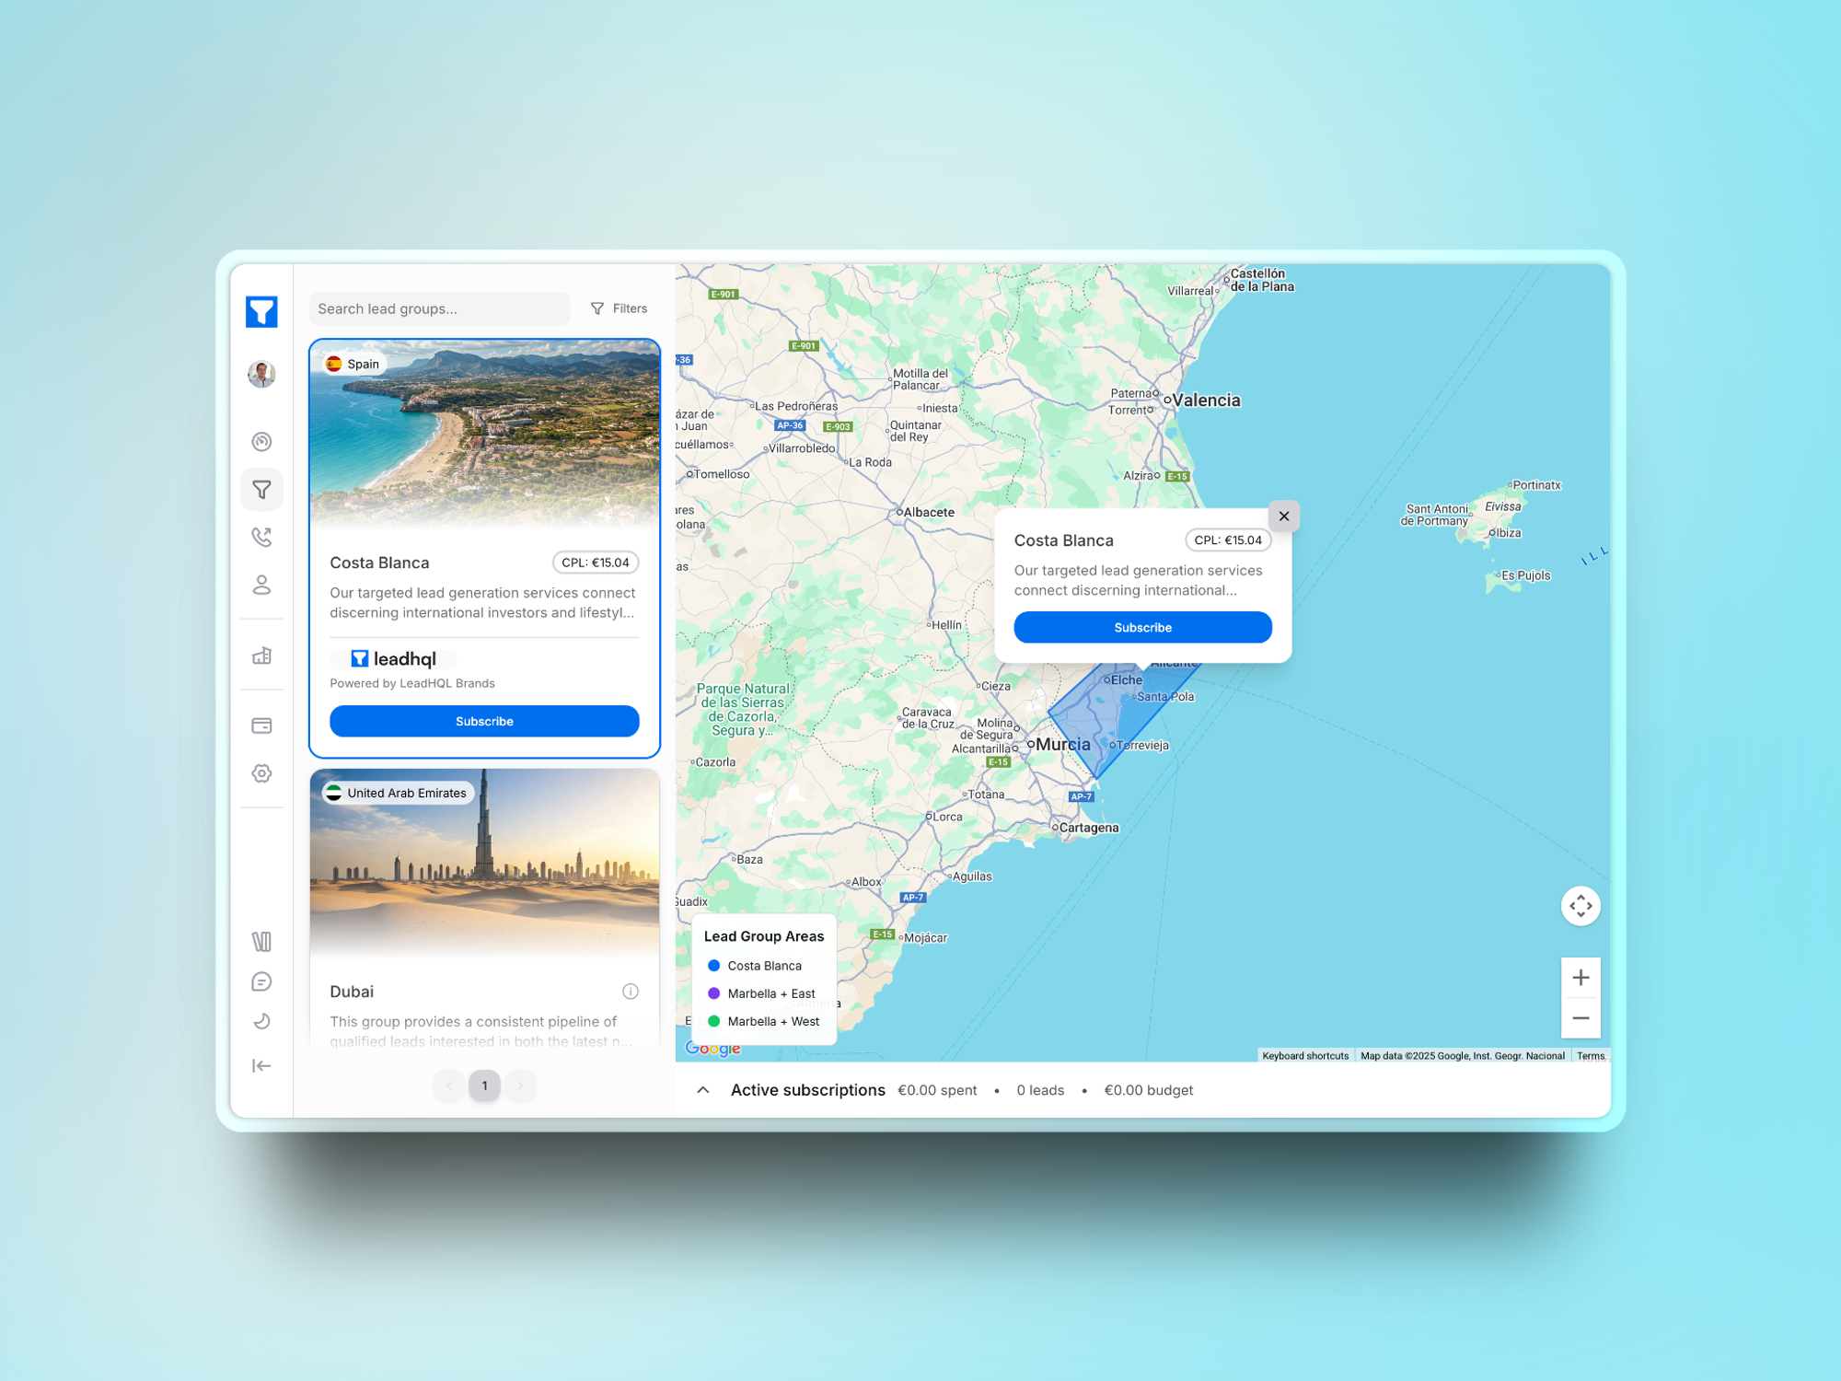Click the €0.00 spent value
1841x1381 pixels.
tap(937, 1090)
